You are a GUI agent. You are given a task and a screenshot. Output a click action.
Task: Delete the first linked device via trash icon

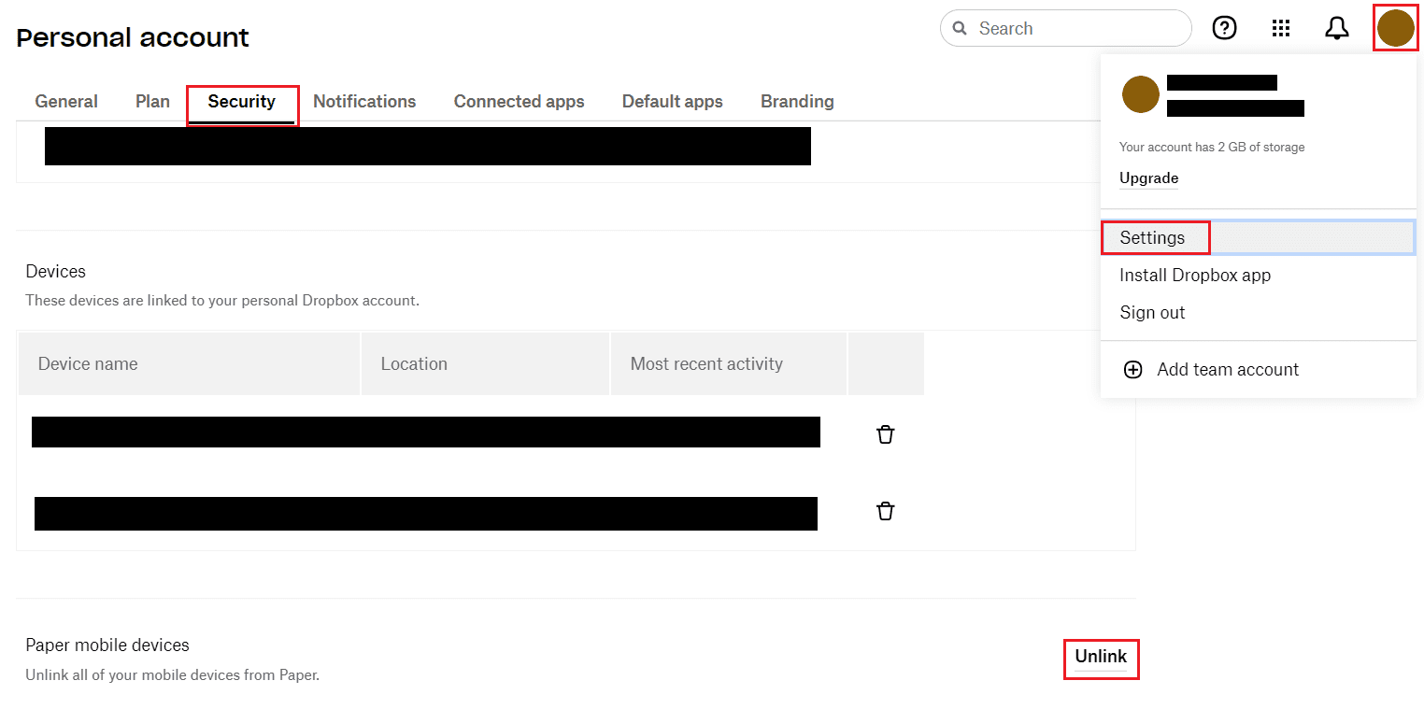(x=885, y=434)
